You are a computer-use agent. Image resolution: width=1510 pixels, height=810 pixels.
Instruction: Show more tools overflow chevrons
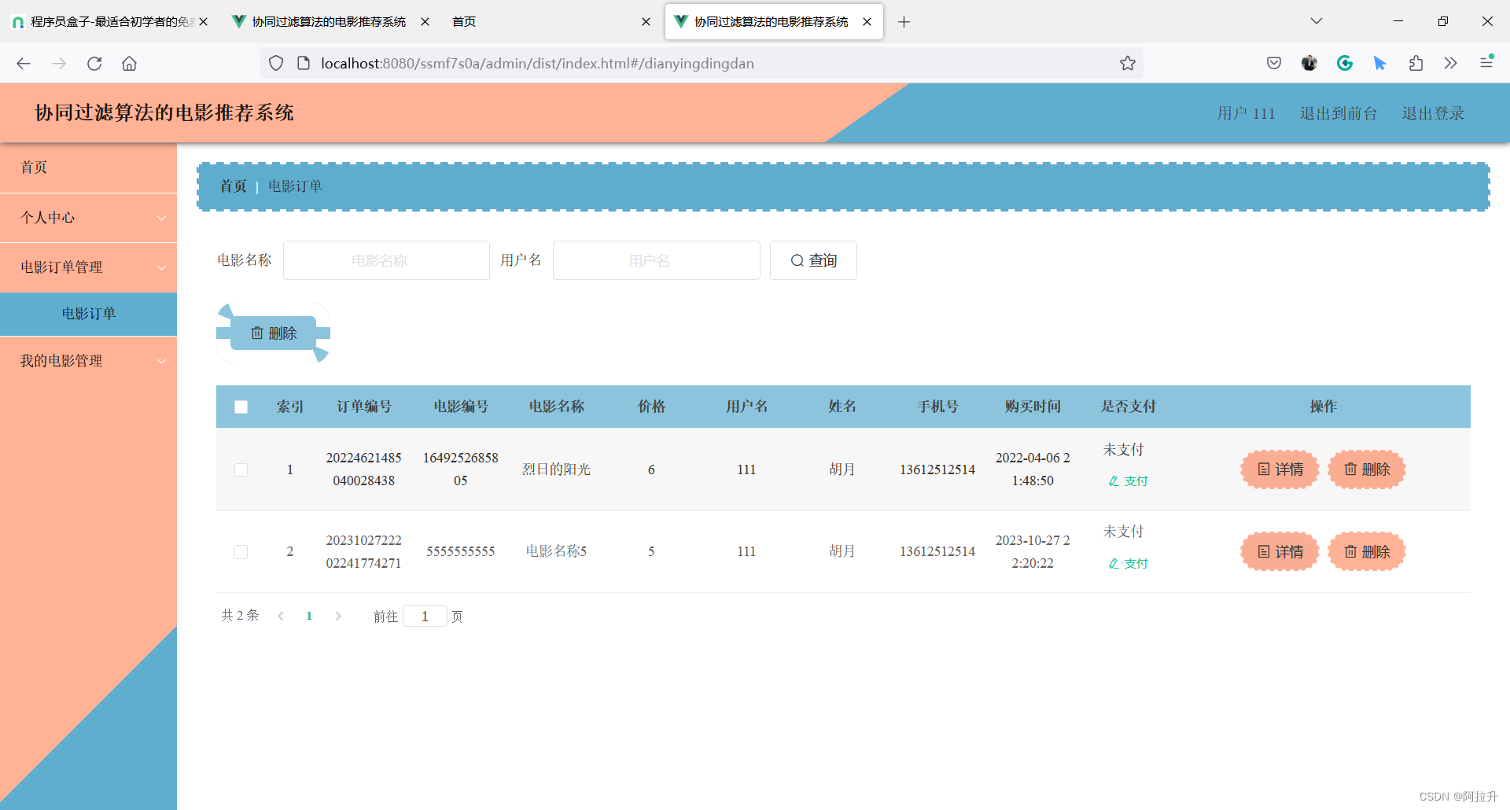[x=1451, y=64]
